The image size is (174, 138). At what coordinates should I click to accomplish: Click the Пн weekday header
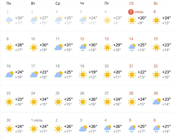click(9, 3)
